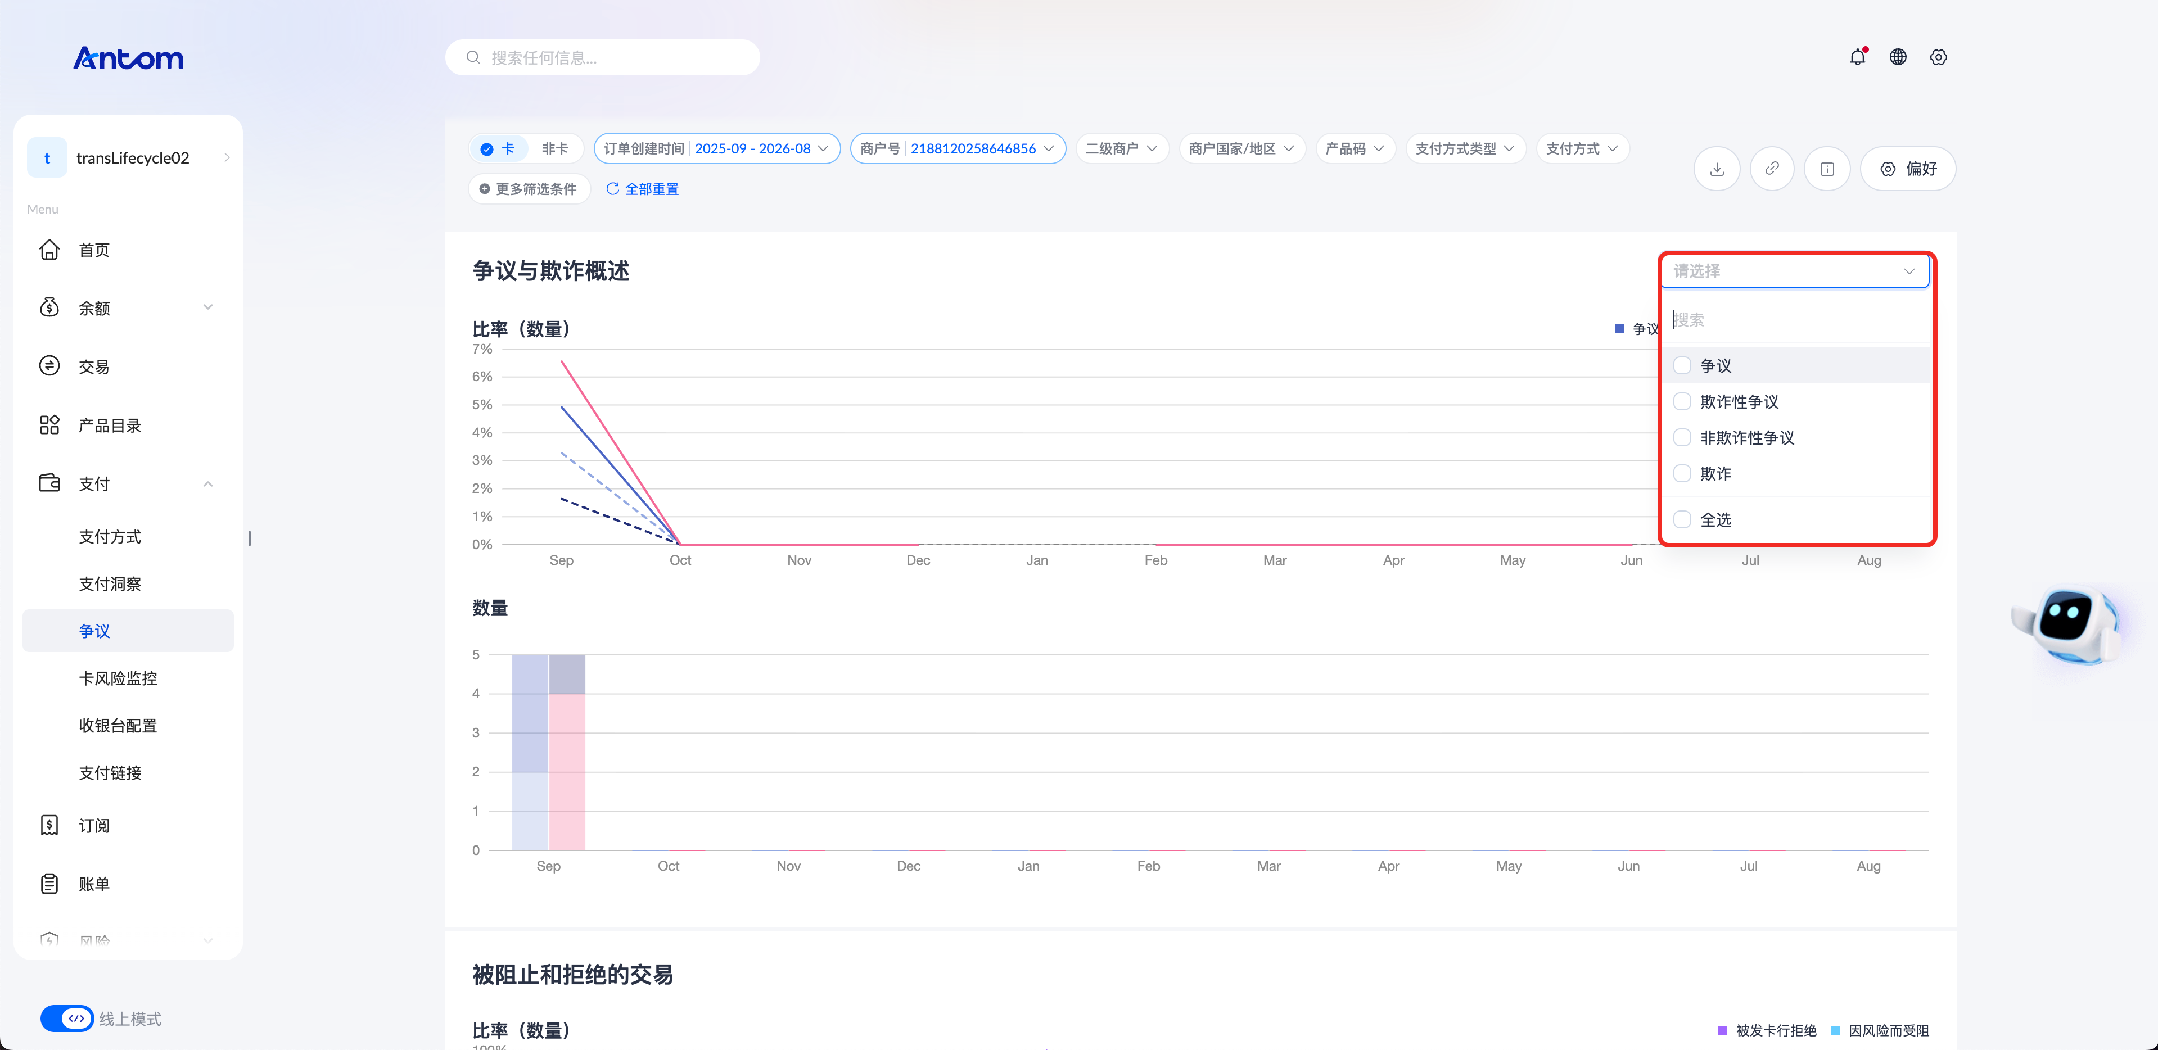Click the 偏好 preferences button
The height and width of the screenshot is (1050, 2158).
pos(1908,168)
